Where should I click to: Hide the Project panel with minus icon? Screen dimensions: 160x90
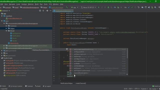coord(50,10)
